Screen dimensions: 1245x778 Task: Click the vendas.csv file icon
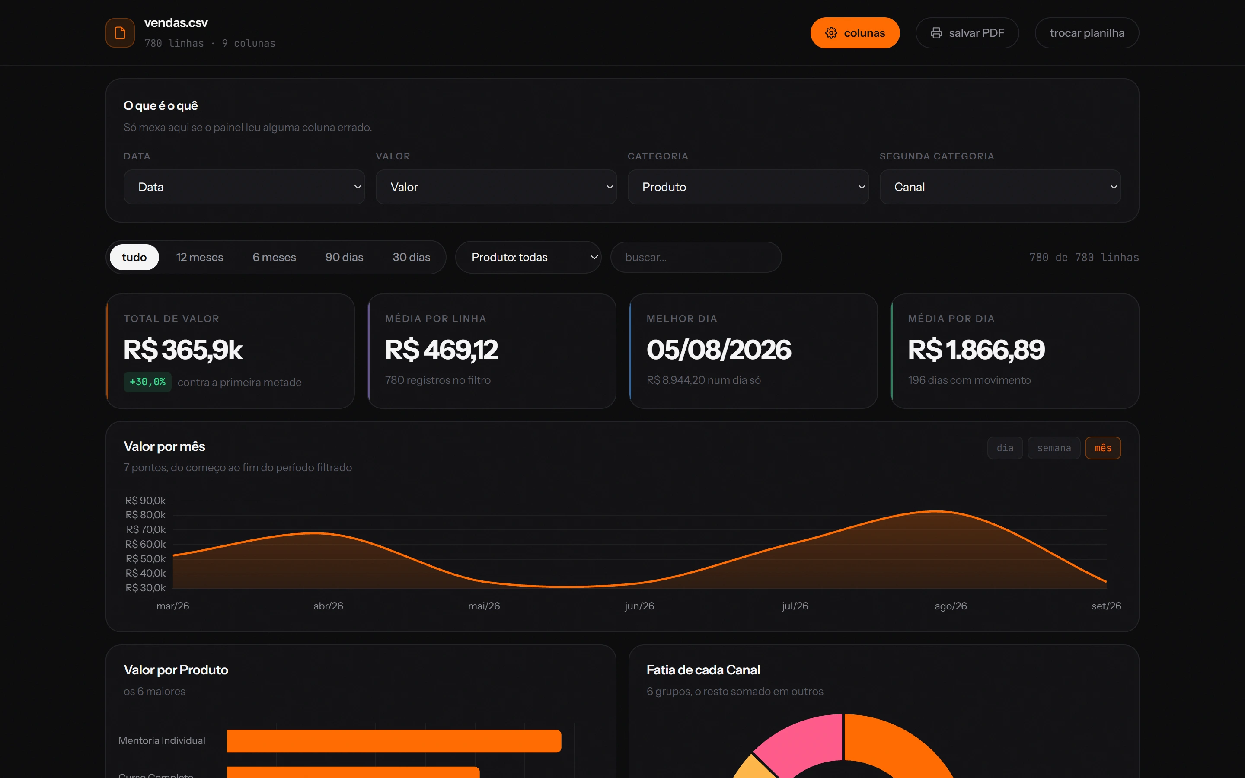click(x=120, y=33)
